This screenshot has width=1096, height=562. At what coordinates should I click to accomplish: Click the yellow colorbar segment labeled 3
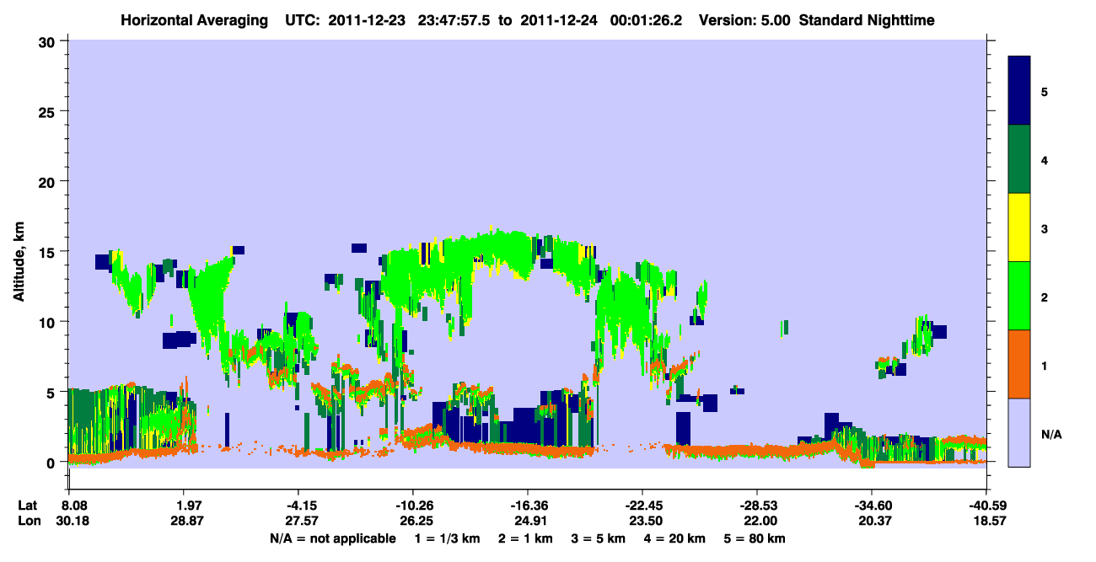pyautogui.click(x=1019, y=227)
